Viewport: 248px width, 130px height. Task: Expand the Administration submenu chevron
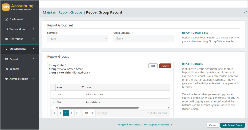33,79
